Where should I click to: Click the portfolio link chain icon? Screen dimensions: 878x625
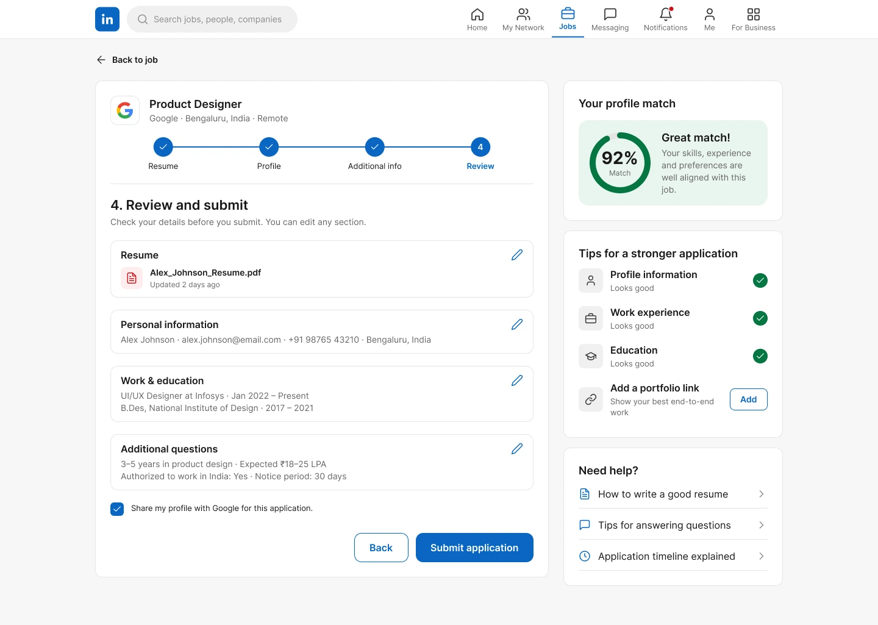point(591,399)
